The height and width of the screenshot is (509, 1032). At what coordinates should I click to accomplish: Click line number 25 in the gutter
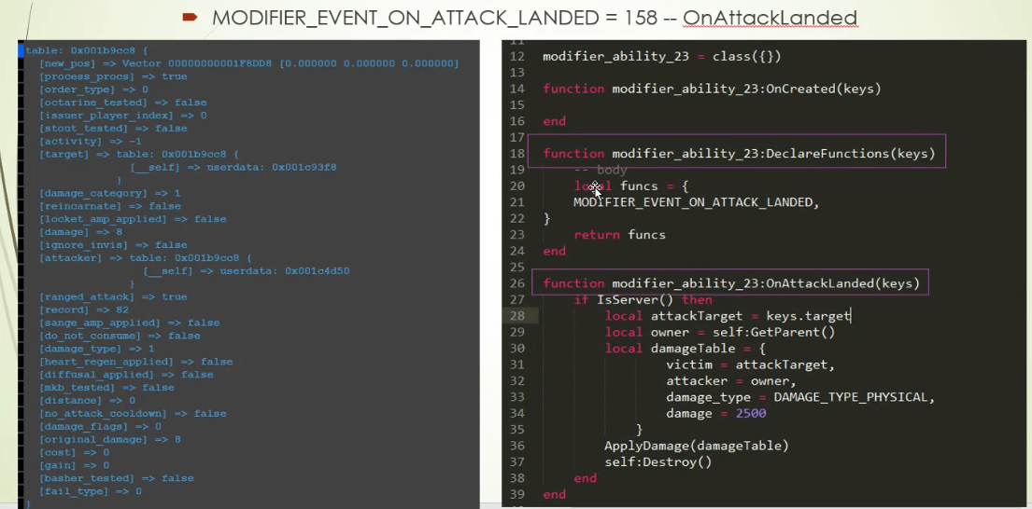(x=517, y=268)
